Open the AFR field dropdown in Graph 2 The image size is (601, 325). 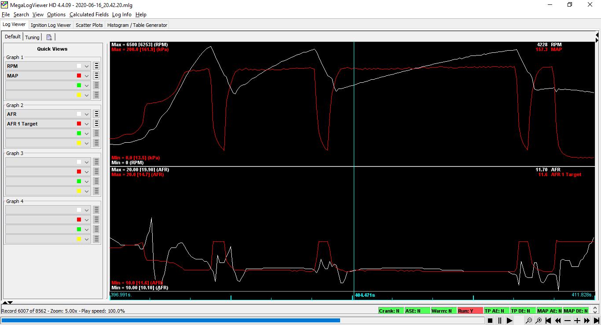point(87,114)
